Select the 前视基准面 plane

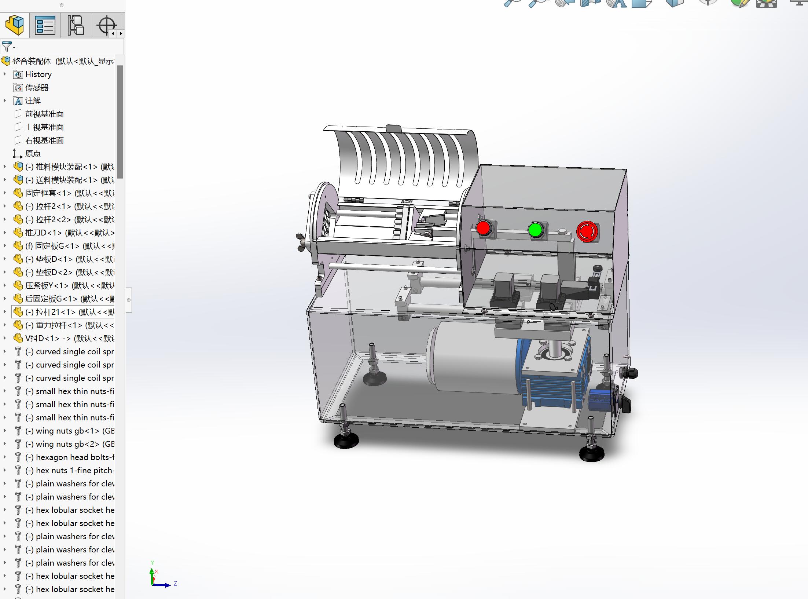click(x=44, y=114)
